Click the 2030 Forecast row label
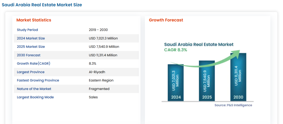Screen dimensions: 283x124 click(x=29, y=55)
